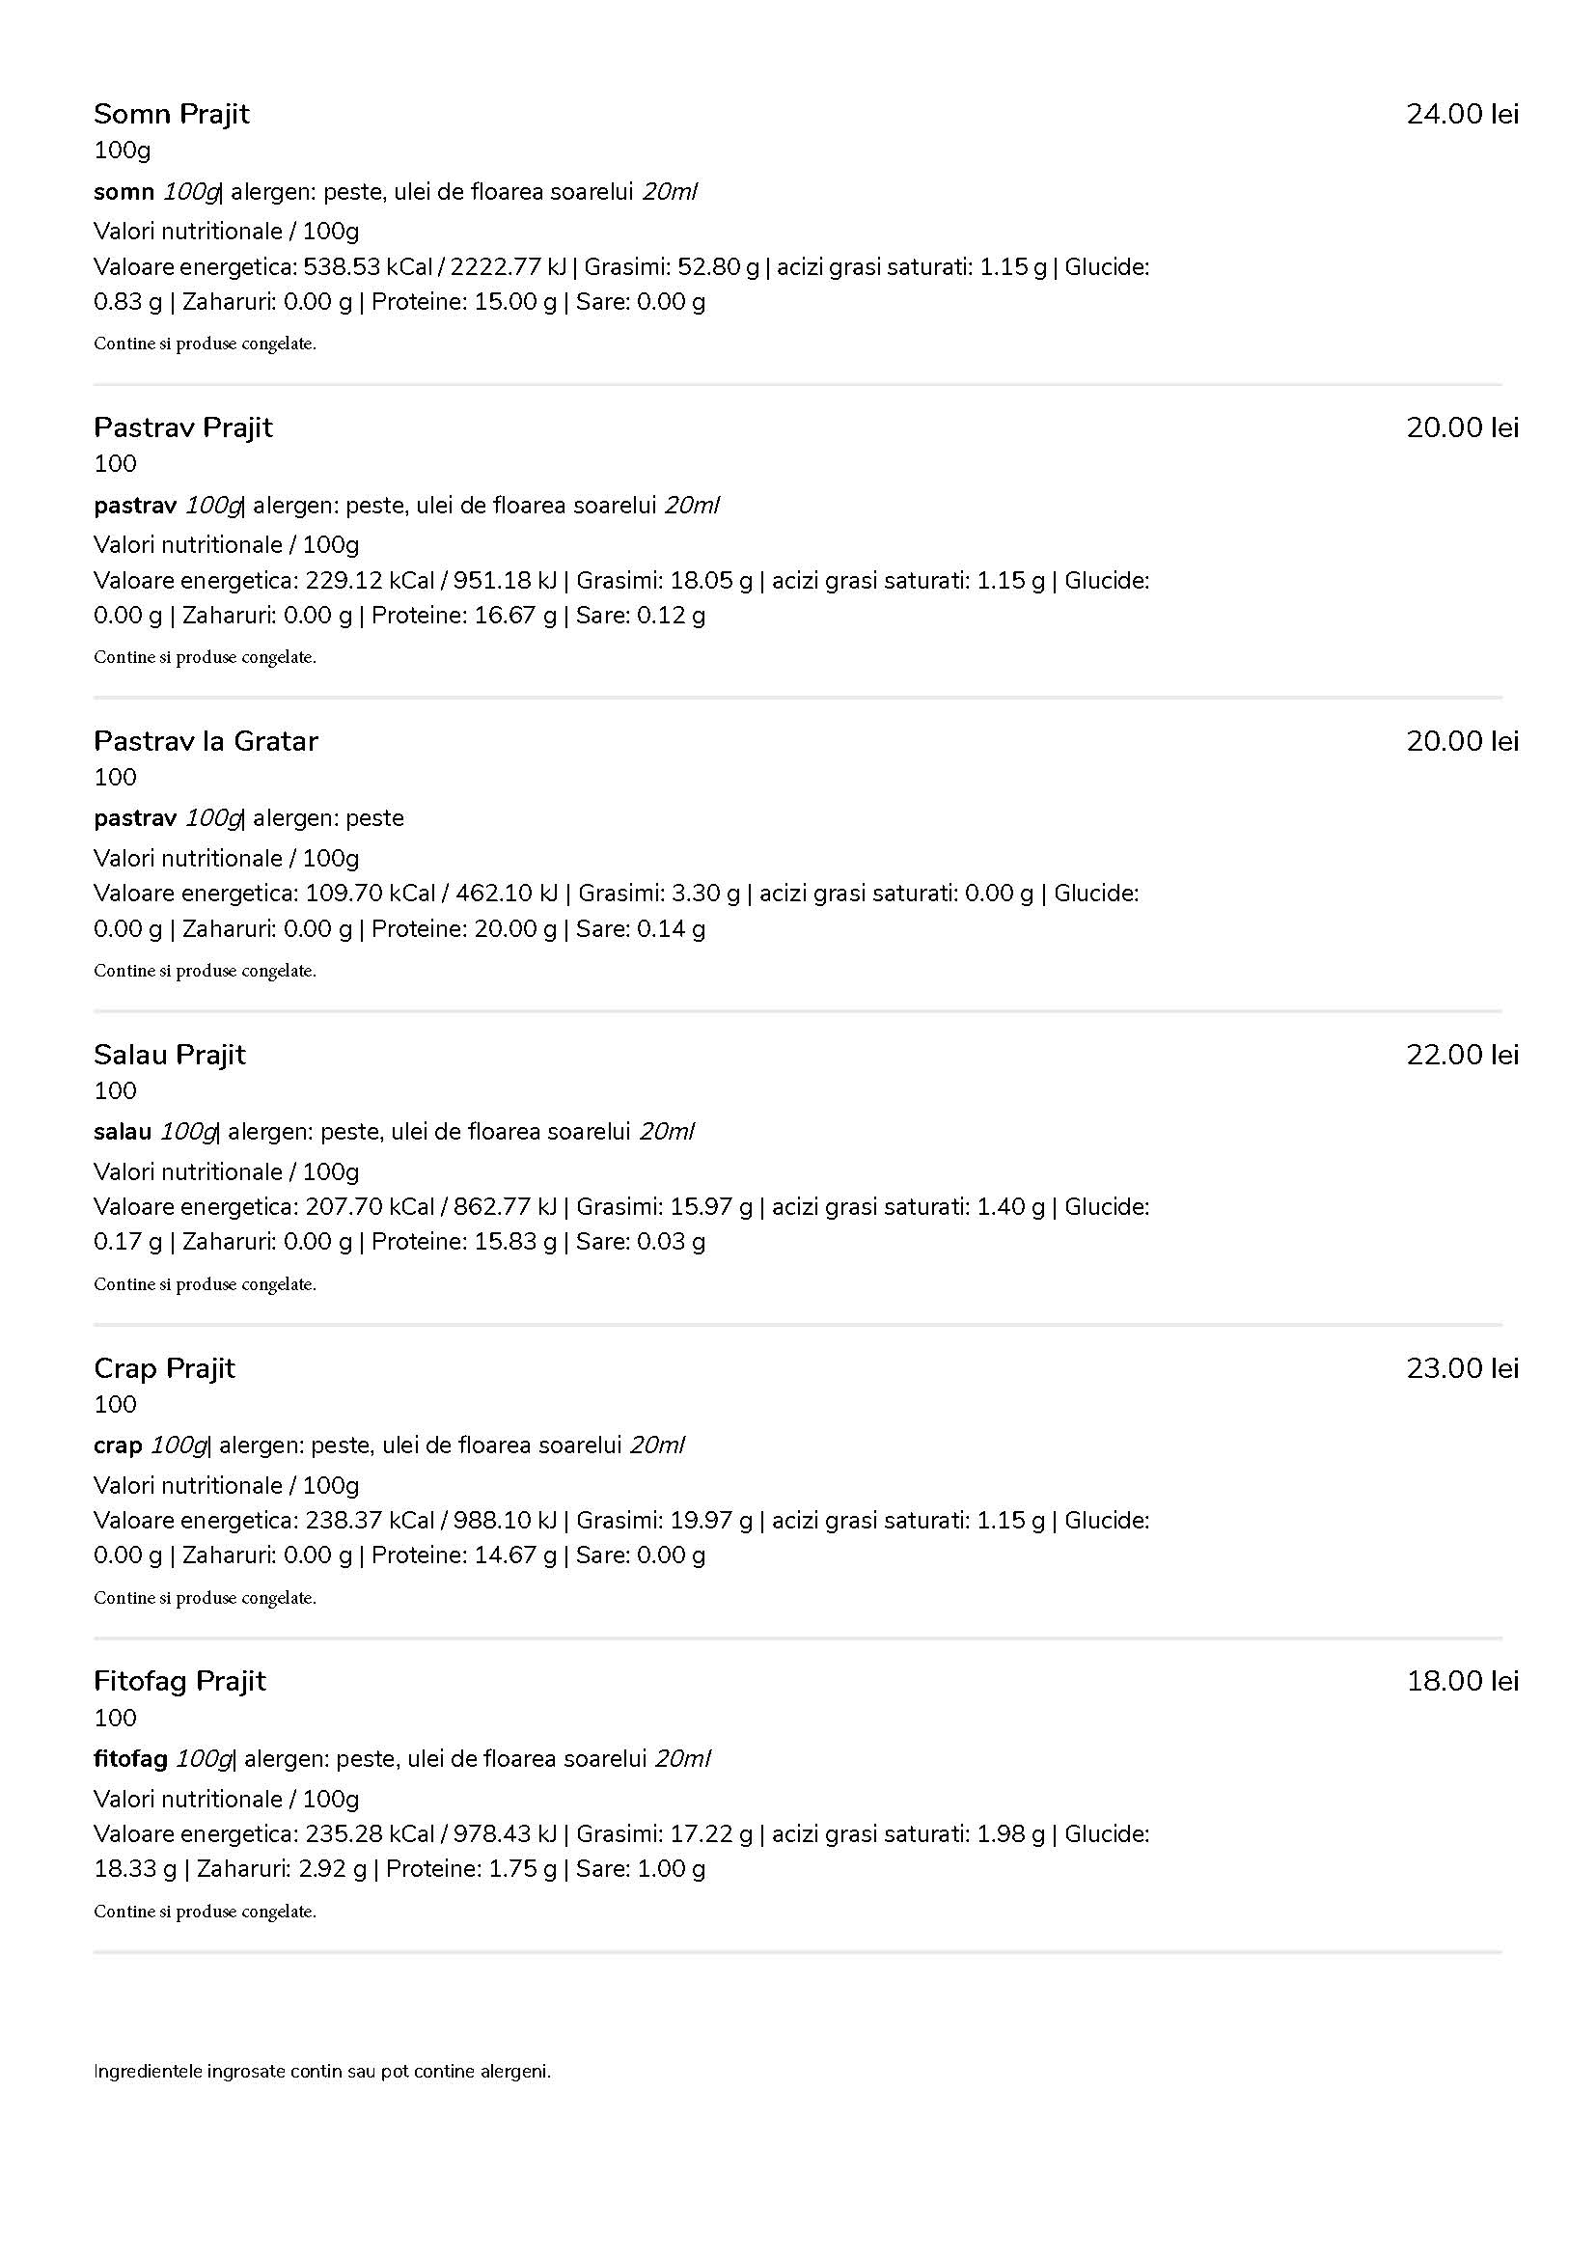Image resolution: width=1596 pixels, height=2257 pixels.
Task: Select the 24.00 lei price
Action: (1462, 114)
